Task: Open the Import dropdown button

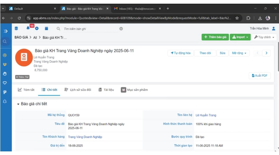Action: pyautogui.click(x=240, y=37)
